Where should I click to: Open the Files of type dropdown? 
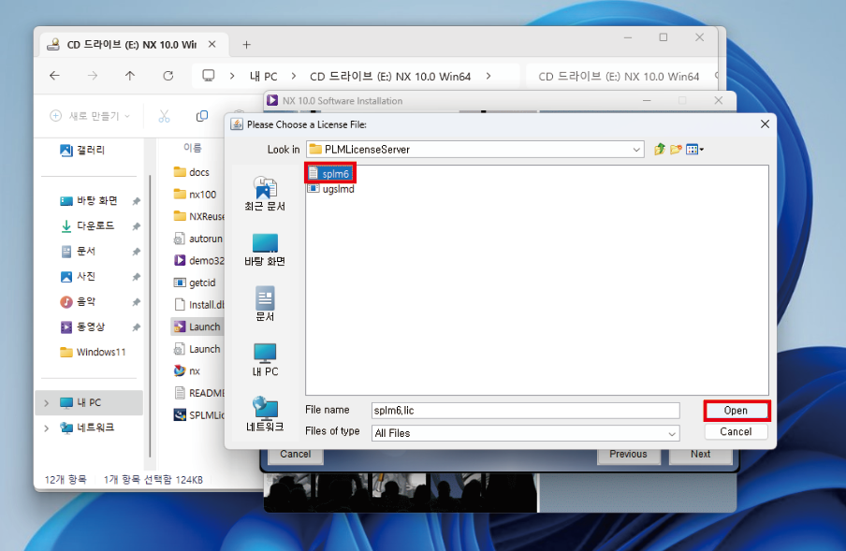point(672,433)
